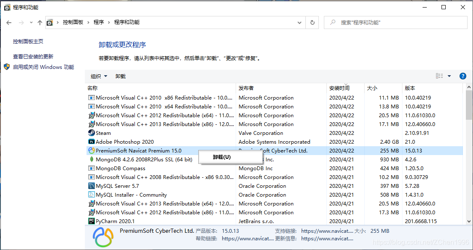The image size is (473, 250).
Task: Click the Visual C++ 2010 x86 icon
Action: point(92,98)
